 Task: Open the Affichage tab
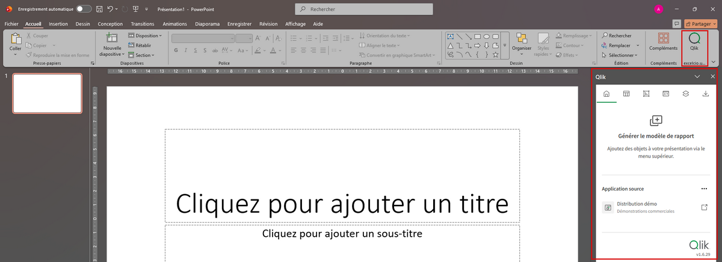[295, 24]
